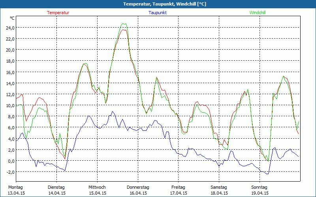Click the 'Dienstag' day label

(x=56, y=188)
